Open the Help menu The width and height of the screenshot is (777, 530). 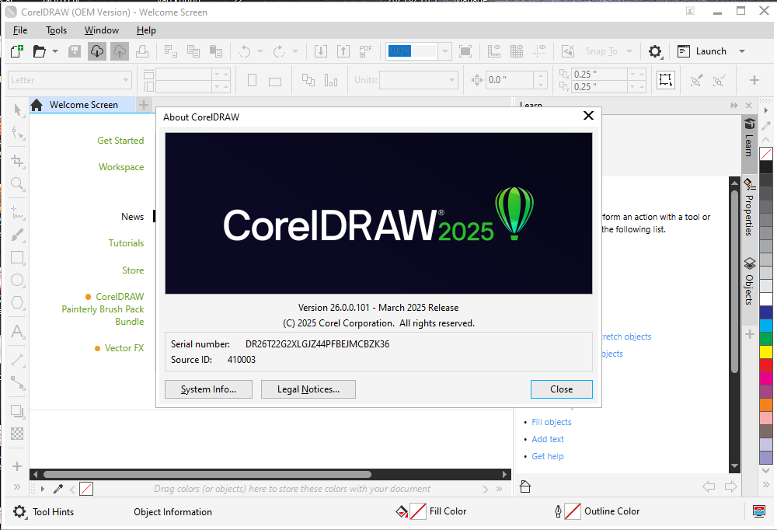click(146, 30)
